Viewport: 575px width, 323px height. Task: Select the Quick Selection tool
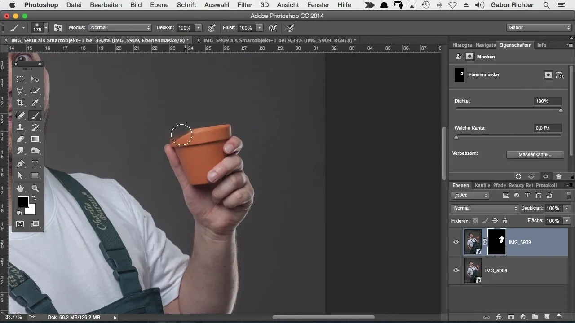click(35, 91)
